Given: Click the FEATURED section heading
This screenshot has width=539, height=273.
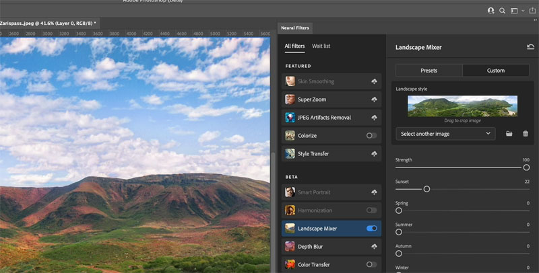Looking at the screenshot, I should pos(298,66).
